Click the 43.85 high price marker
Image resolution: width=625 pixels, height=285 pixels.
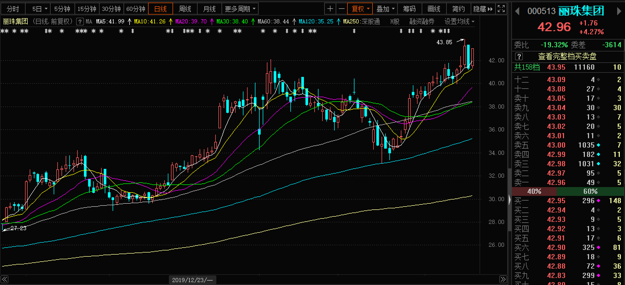[444, 42]
